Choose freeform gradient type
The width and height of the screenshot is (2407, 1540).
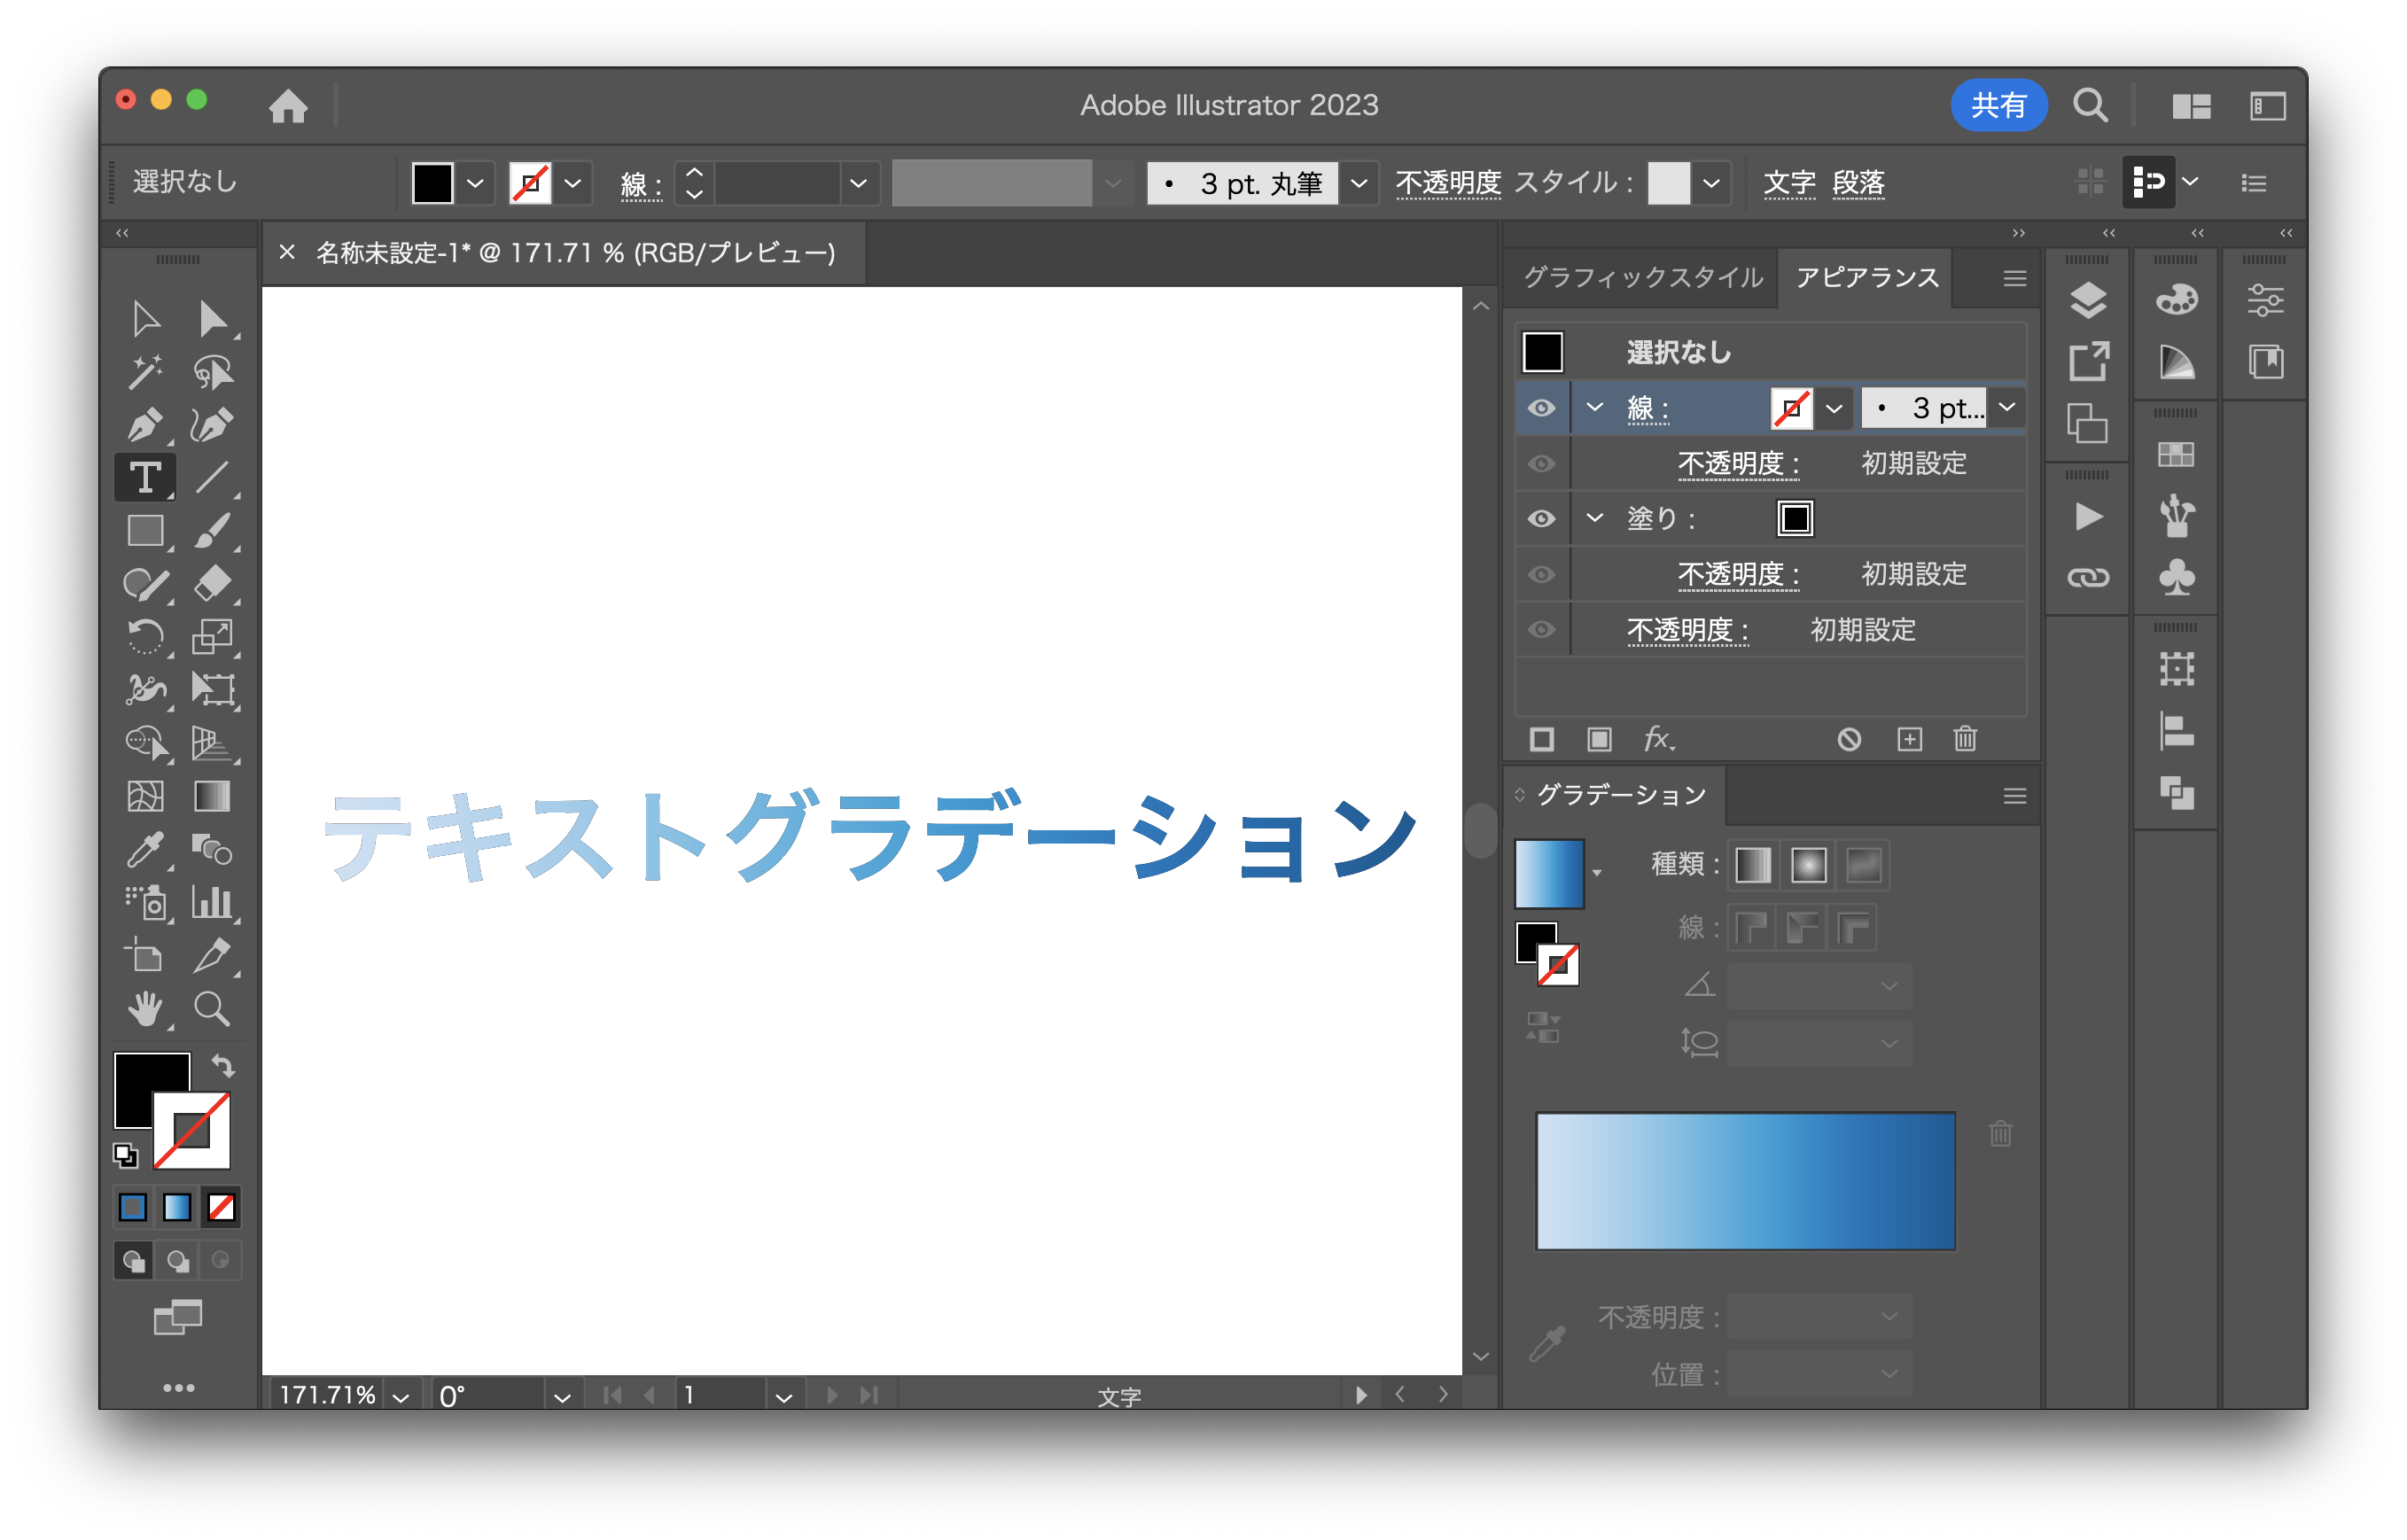click(1864, 865)
